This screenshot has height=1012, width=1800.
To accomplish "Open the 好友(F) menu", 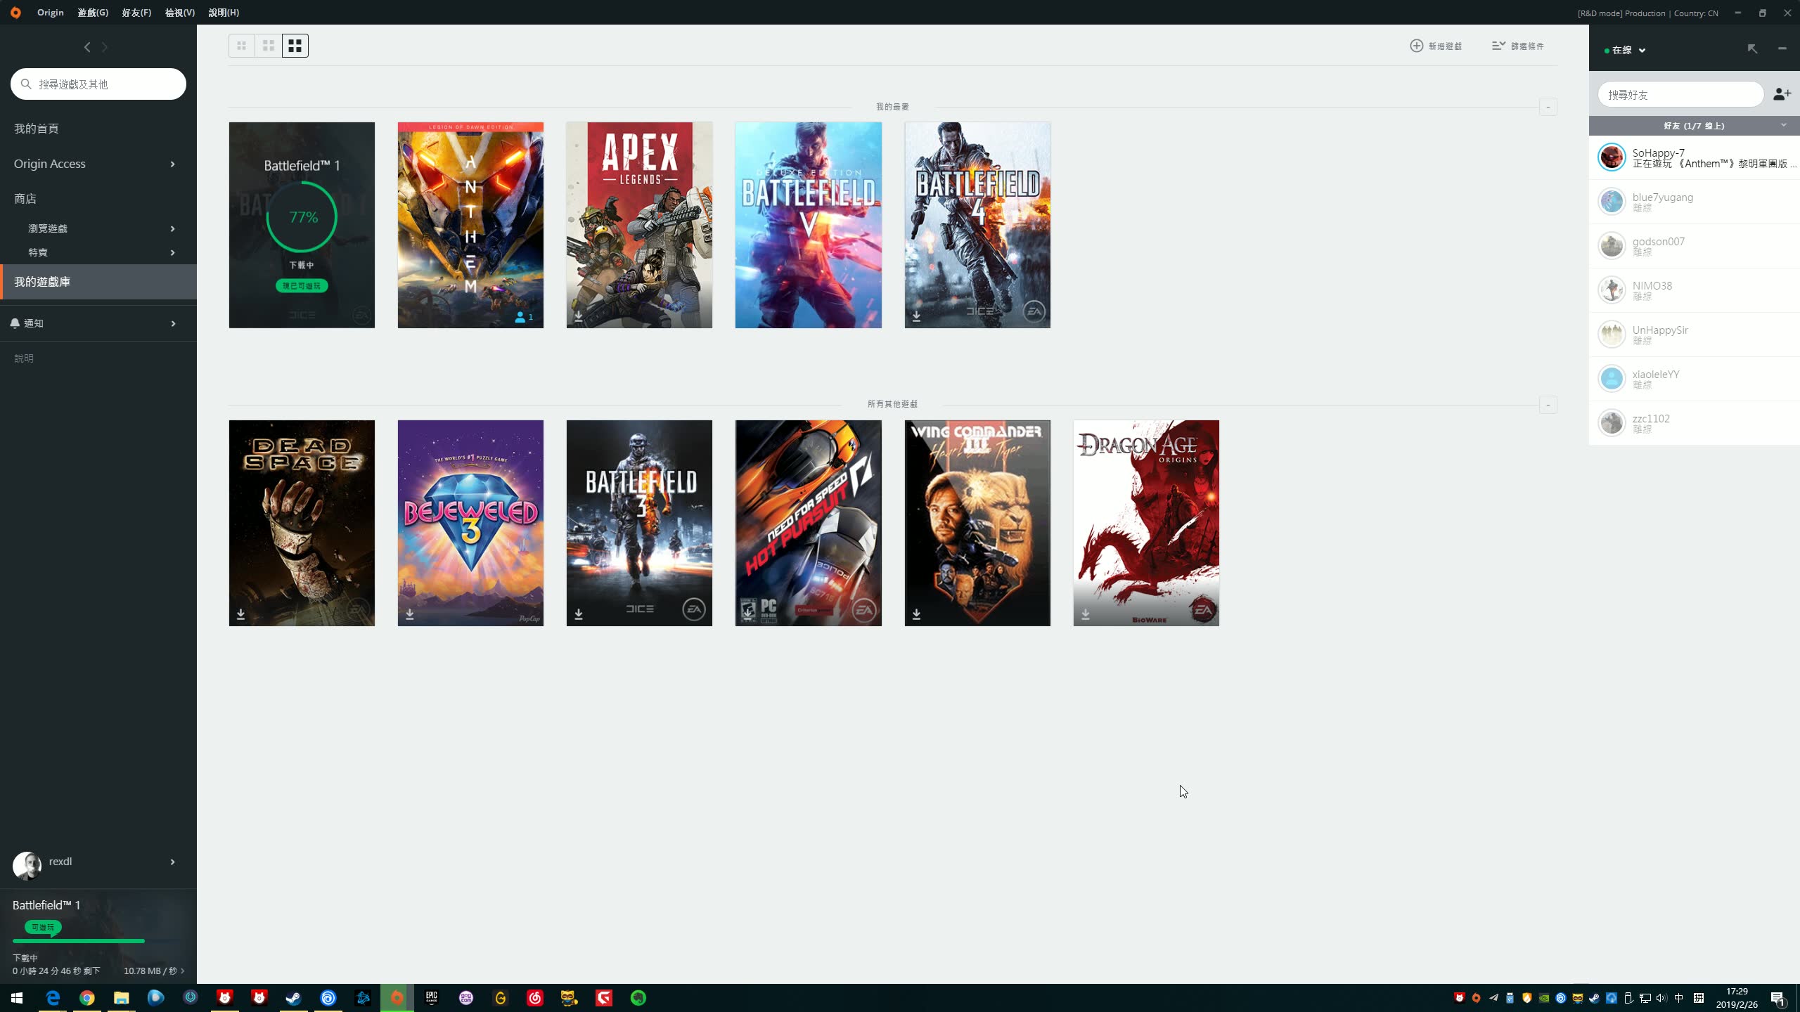I will pyautogui.click(x=136, y=13).
